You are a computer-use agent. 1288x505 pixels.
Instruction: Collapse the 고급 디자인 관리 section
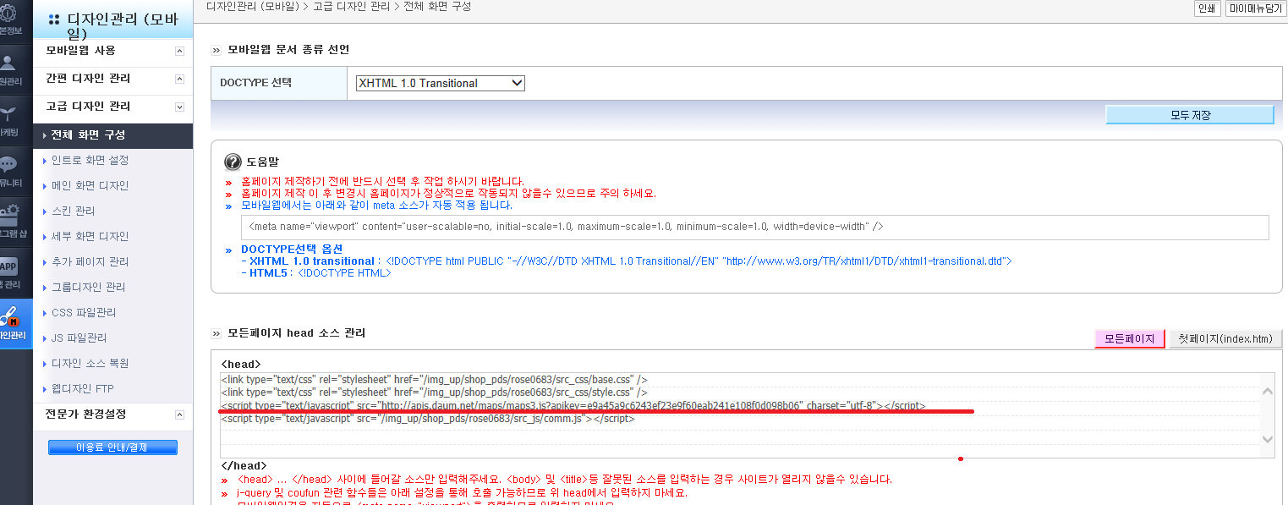coord(179,107)
